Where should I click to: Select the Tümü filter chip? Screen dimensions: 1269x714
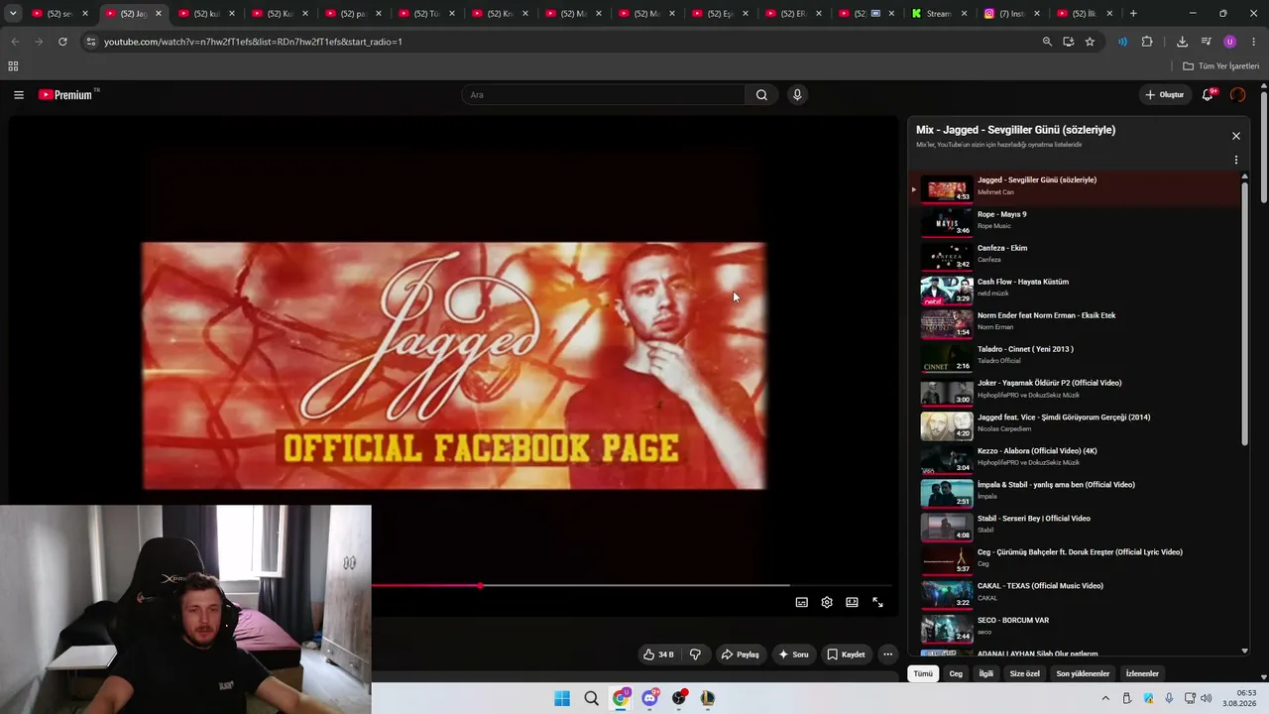click(x=923, y=673)
